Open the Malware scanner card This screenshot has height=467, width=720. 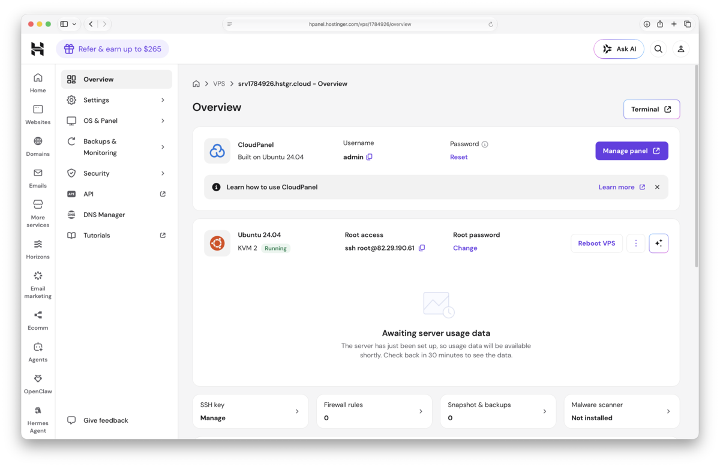[x=622, y=411]
